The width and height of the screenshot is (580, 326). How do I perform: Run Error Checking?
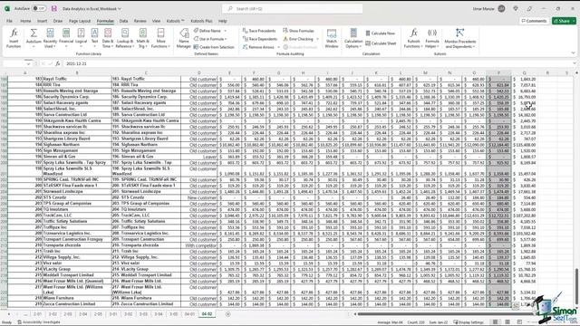[x=298, y=39]
